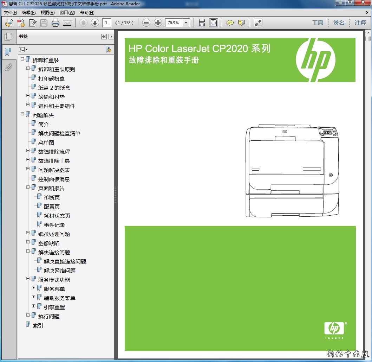Open the 视图 menu
372x362 pixels.
[47, 13]
